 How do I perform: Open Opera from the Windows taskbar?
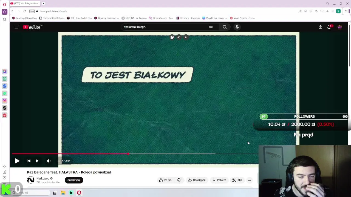pyautogui.click(x=79, y=193)
